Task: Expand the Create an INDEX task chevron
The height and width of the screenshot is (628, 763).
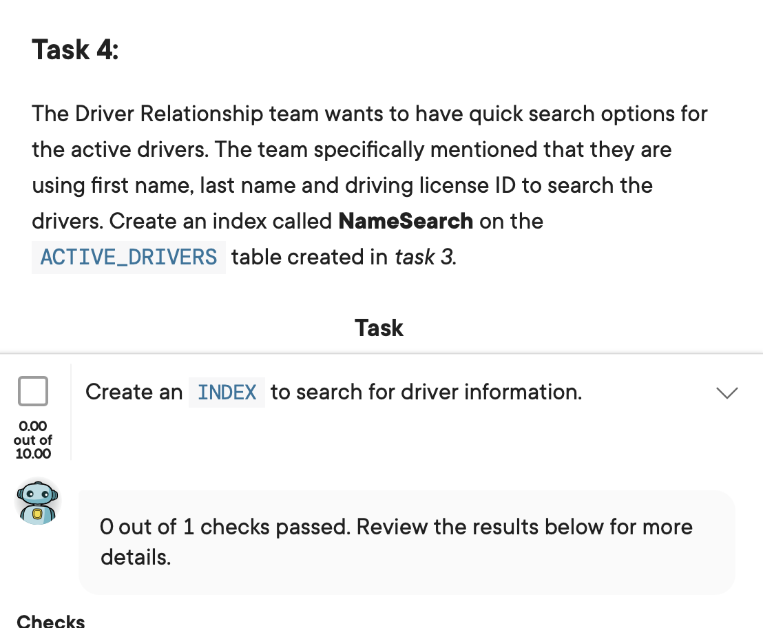Action: tap(727, 392)
